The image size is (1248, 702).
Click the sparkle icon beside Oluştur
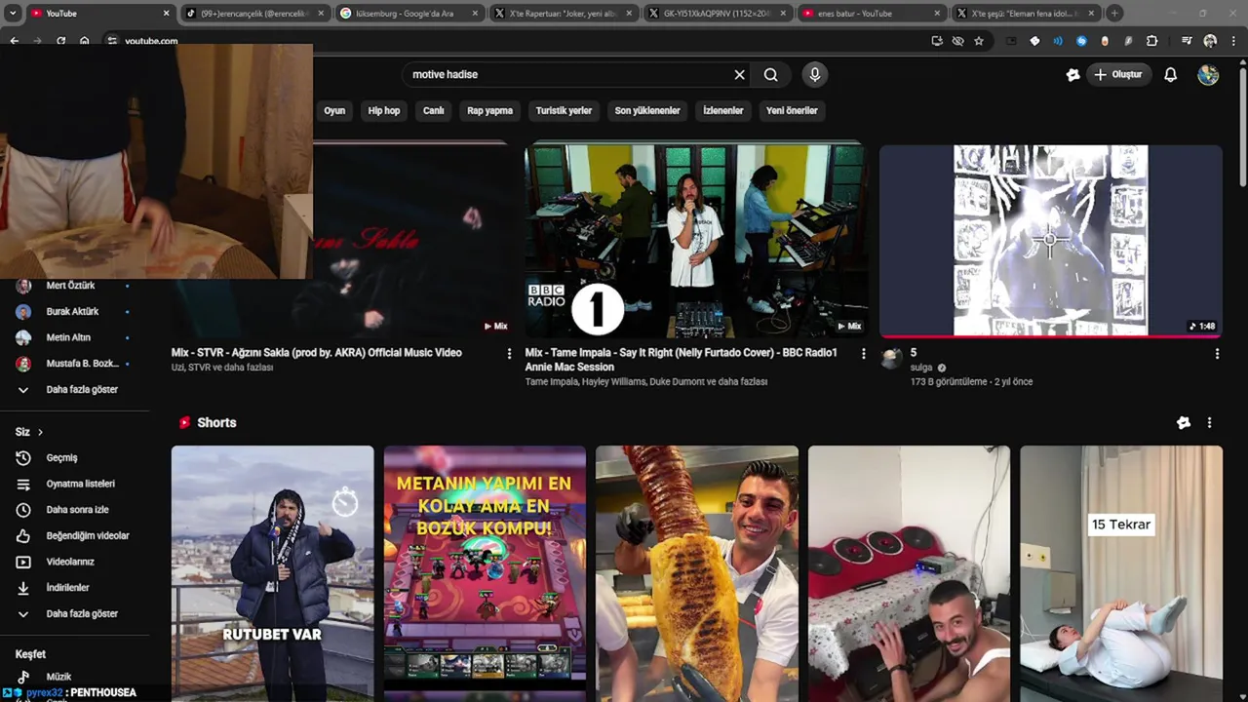pos(1072,74)
